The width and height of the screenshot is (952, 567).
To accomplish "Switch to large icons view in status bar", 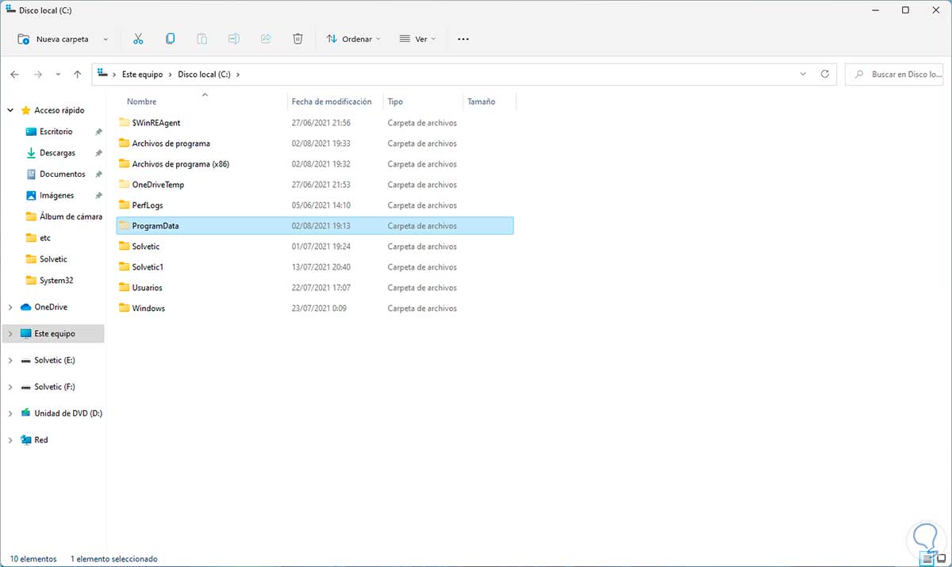I will 942,558.
